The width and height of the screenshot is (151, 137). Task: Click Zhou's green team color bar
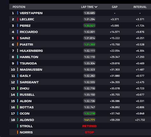point(18,88)
